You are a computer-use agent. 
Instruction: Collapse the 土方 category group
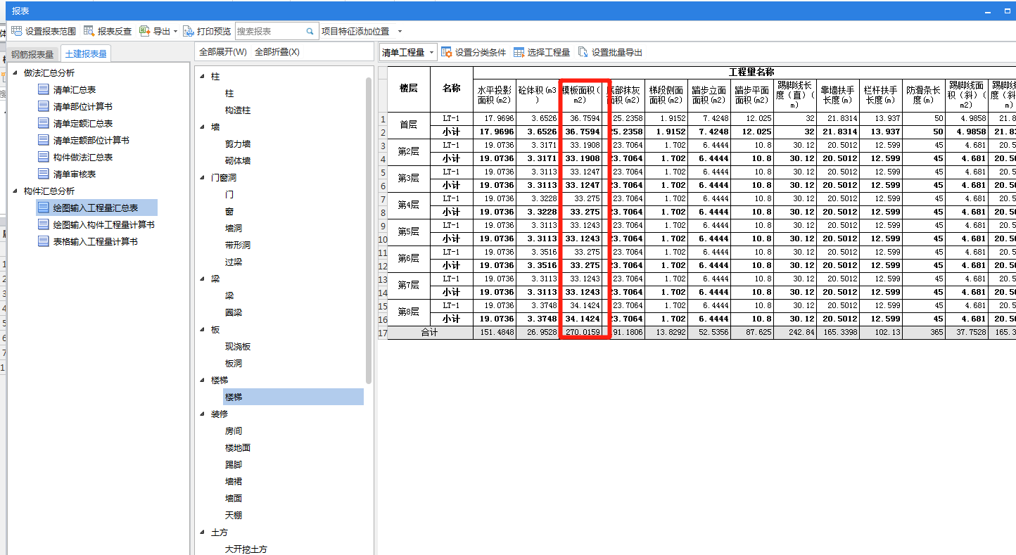tap(203, 532)
